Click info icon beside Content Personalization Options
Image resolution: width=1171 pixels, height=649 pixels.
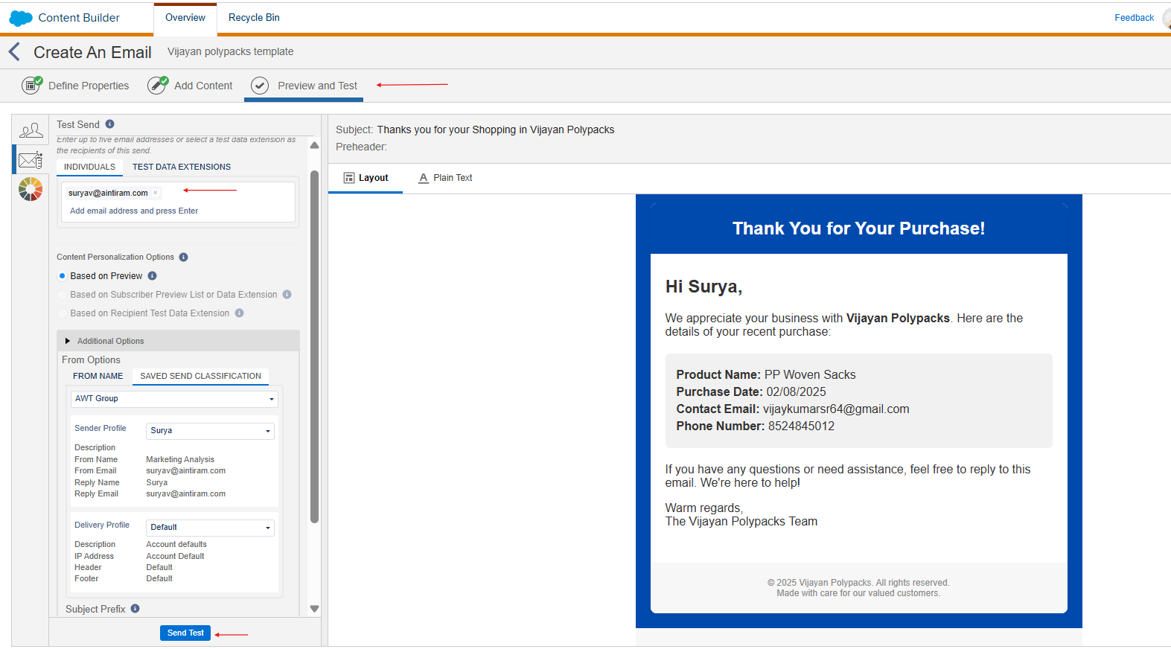[x=183, y=258]
